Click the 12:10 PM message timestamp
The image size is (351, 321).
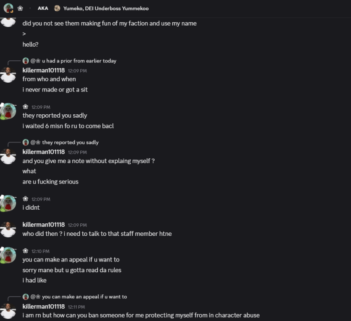(x=40, y=251)
